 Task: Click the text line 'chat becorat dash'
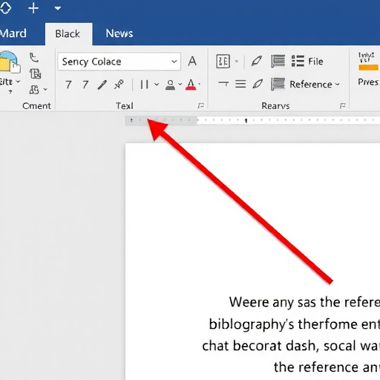(291, 346)
